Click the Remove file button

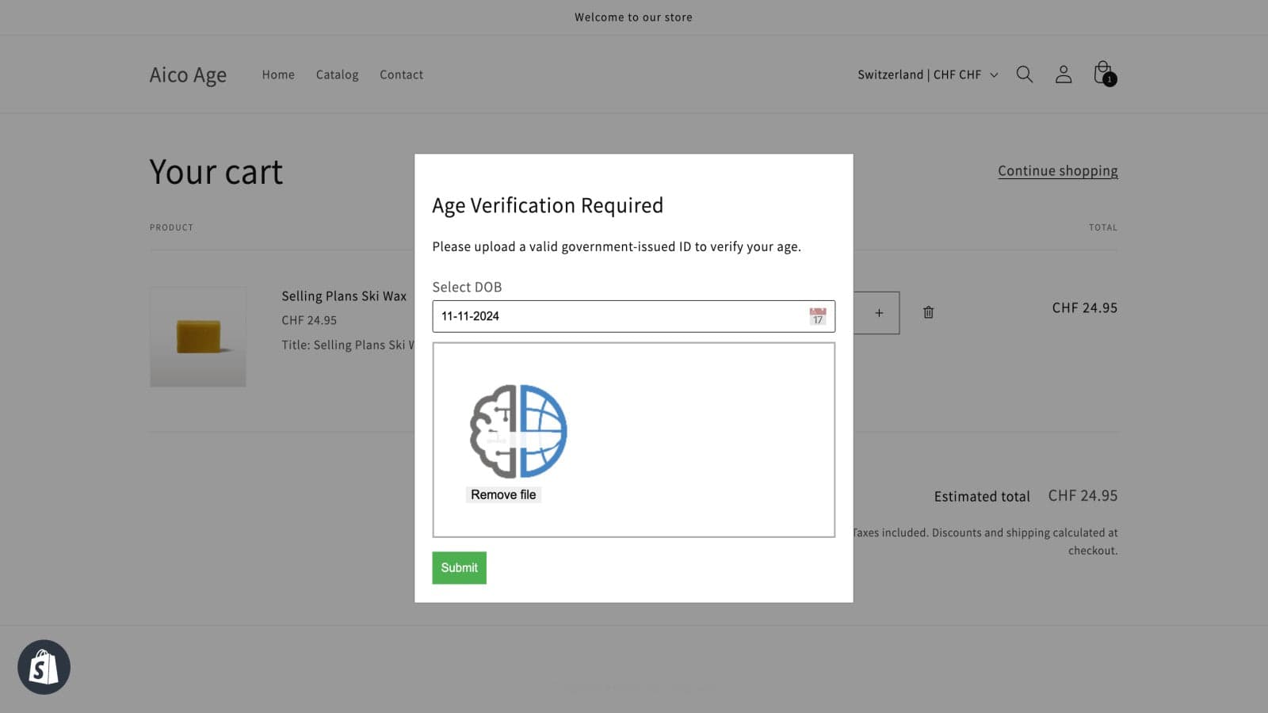[x=503, y=494]
